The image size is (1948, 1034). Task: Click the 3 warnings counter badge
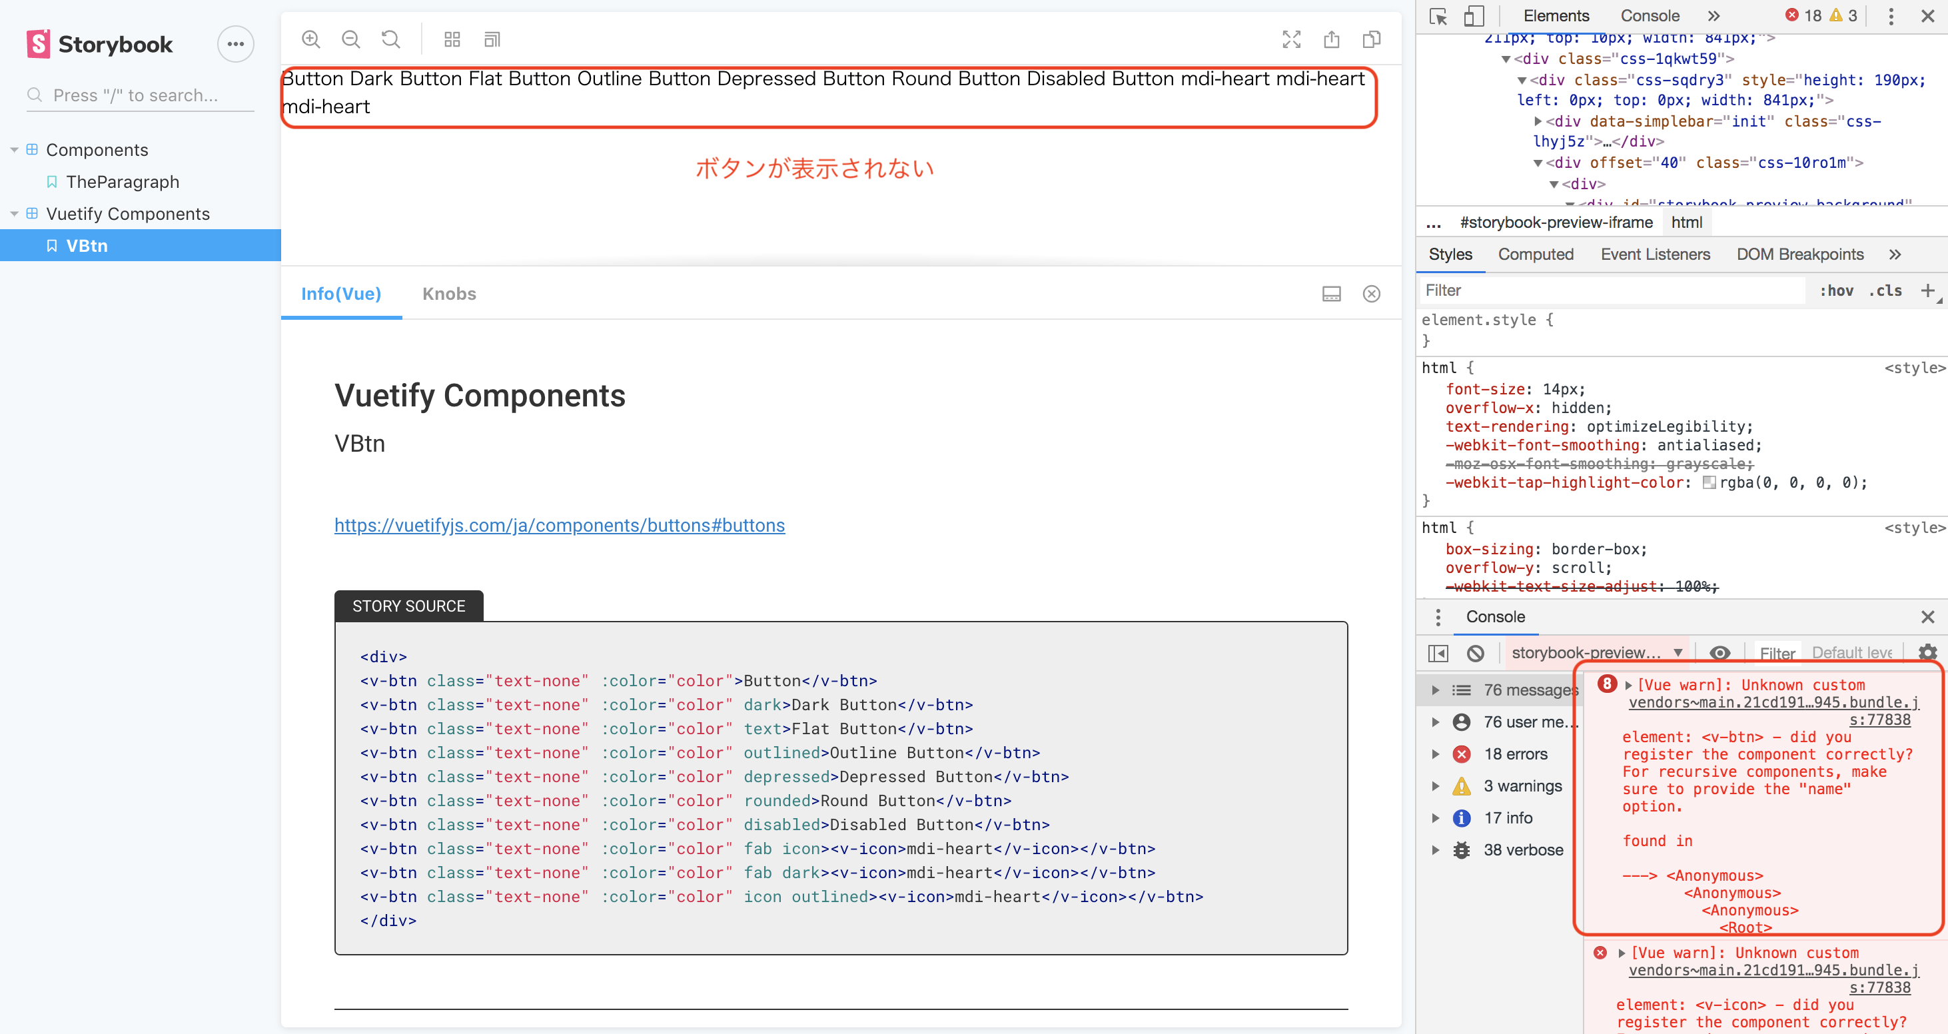[x=1843, y=16]
